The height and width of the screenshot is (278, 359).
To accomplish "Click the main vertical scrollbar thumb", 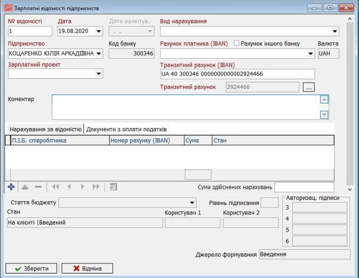I will coord(349,104).
